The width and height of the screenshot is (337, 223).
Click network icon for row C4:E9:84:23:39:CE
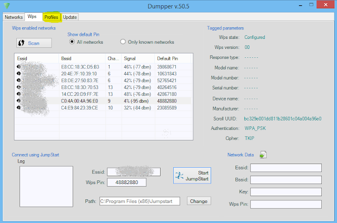(x=19, y=107)
